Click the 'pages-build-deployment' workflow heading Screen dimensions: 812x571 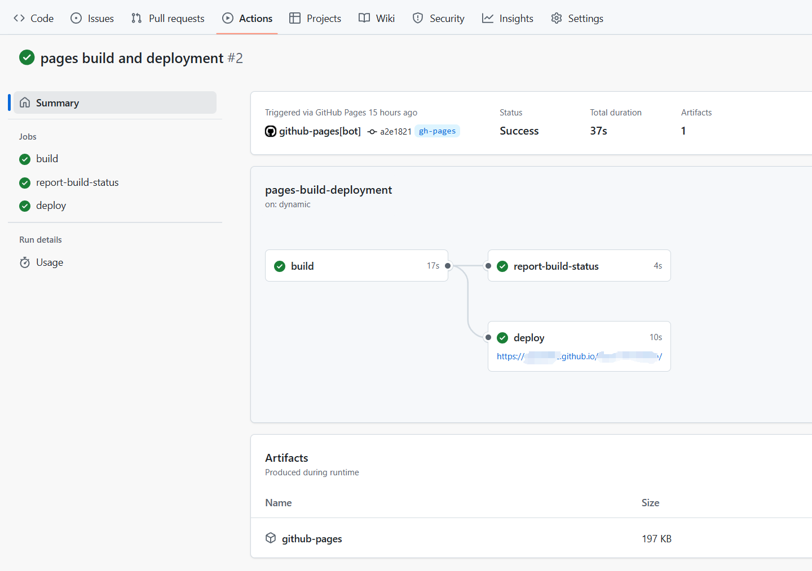pyautogui.click(x=328, y=190)
